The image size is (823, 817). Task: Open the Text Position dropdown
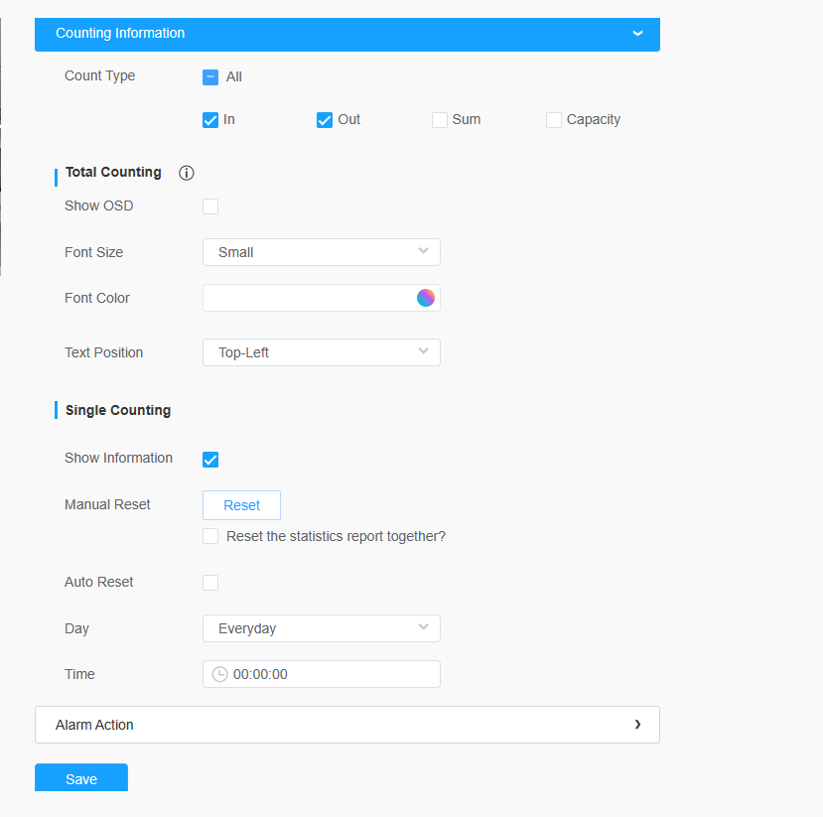point(322,352)
